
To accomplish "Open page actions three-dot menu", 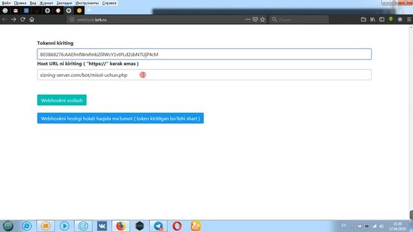I will [x=248, y=19].
